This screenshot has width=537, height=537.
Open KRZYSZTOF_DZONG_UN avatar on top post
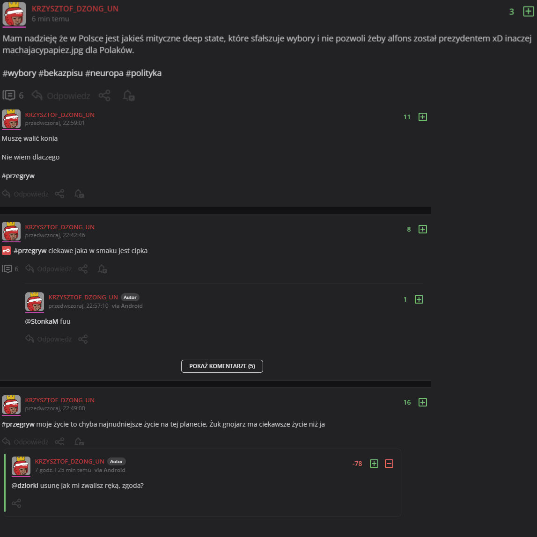14,14
